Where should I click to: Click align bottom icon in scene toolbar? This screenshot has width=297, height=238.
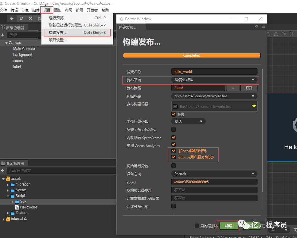click(x=276, y=34)
